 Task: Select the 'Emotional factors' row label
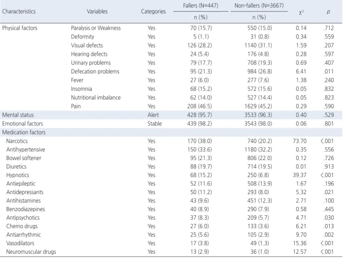point(23,124)
